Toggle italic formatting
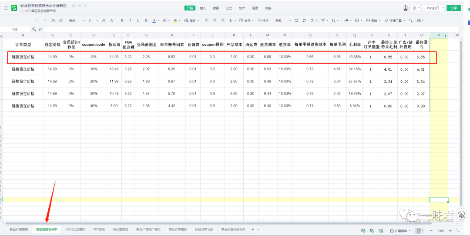470x236 pixels. 130,20
